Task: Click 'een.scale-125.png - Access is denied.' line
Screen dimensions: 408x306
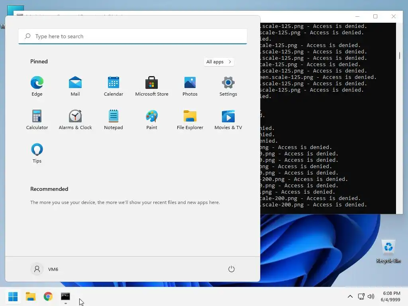Action: click(318, 77)
